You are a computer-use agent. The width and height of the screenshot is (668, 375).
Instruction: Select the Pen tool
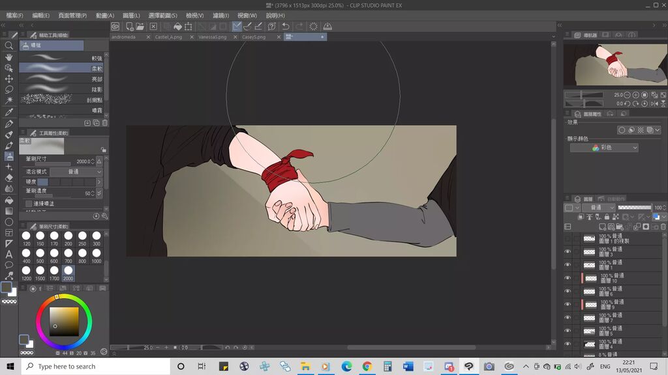pos(8,124)
